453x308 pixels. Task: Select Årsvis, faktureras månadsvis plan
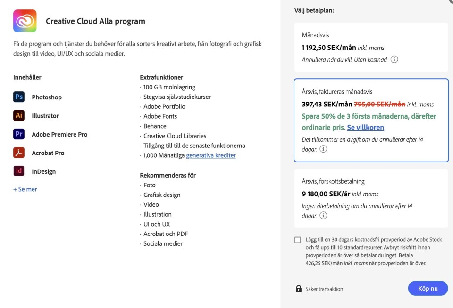point(371,120)
